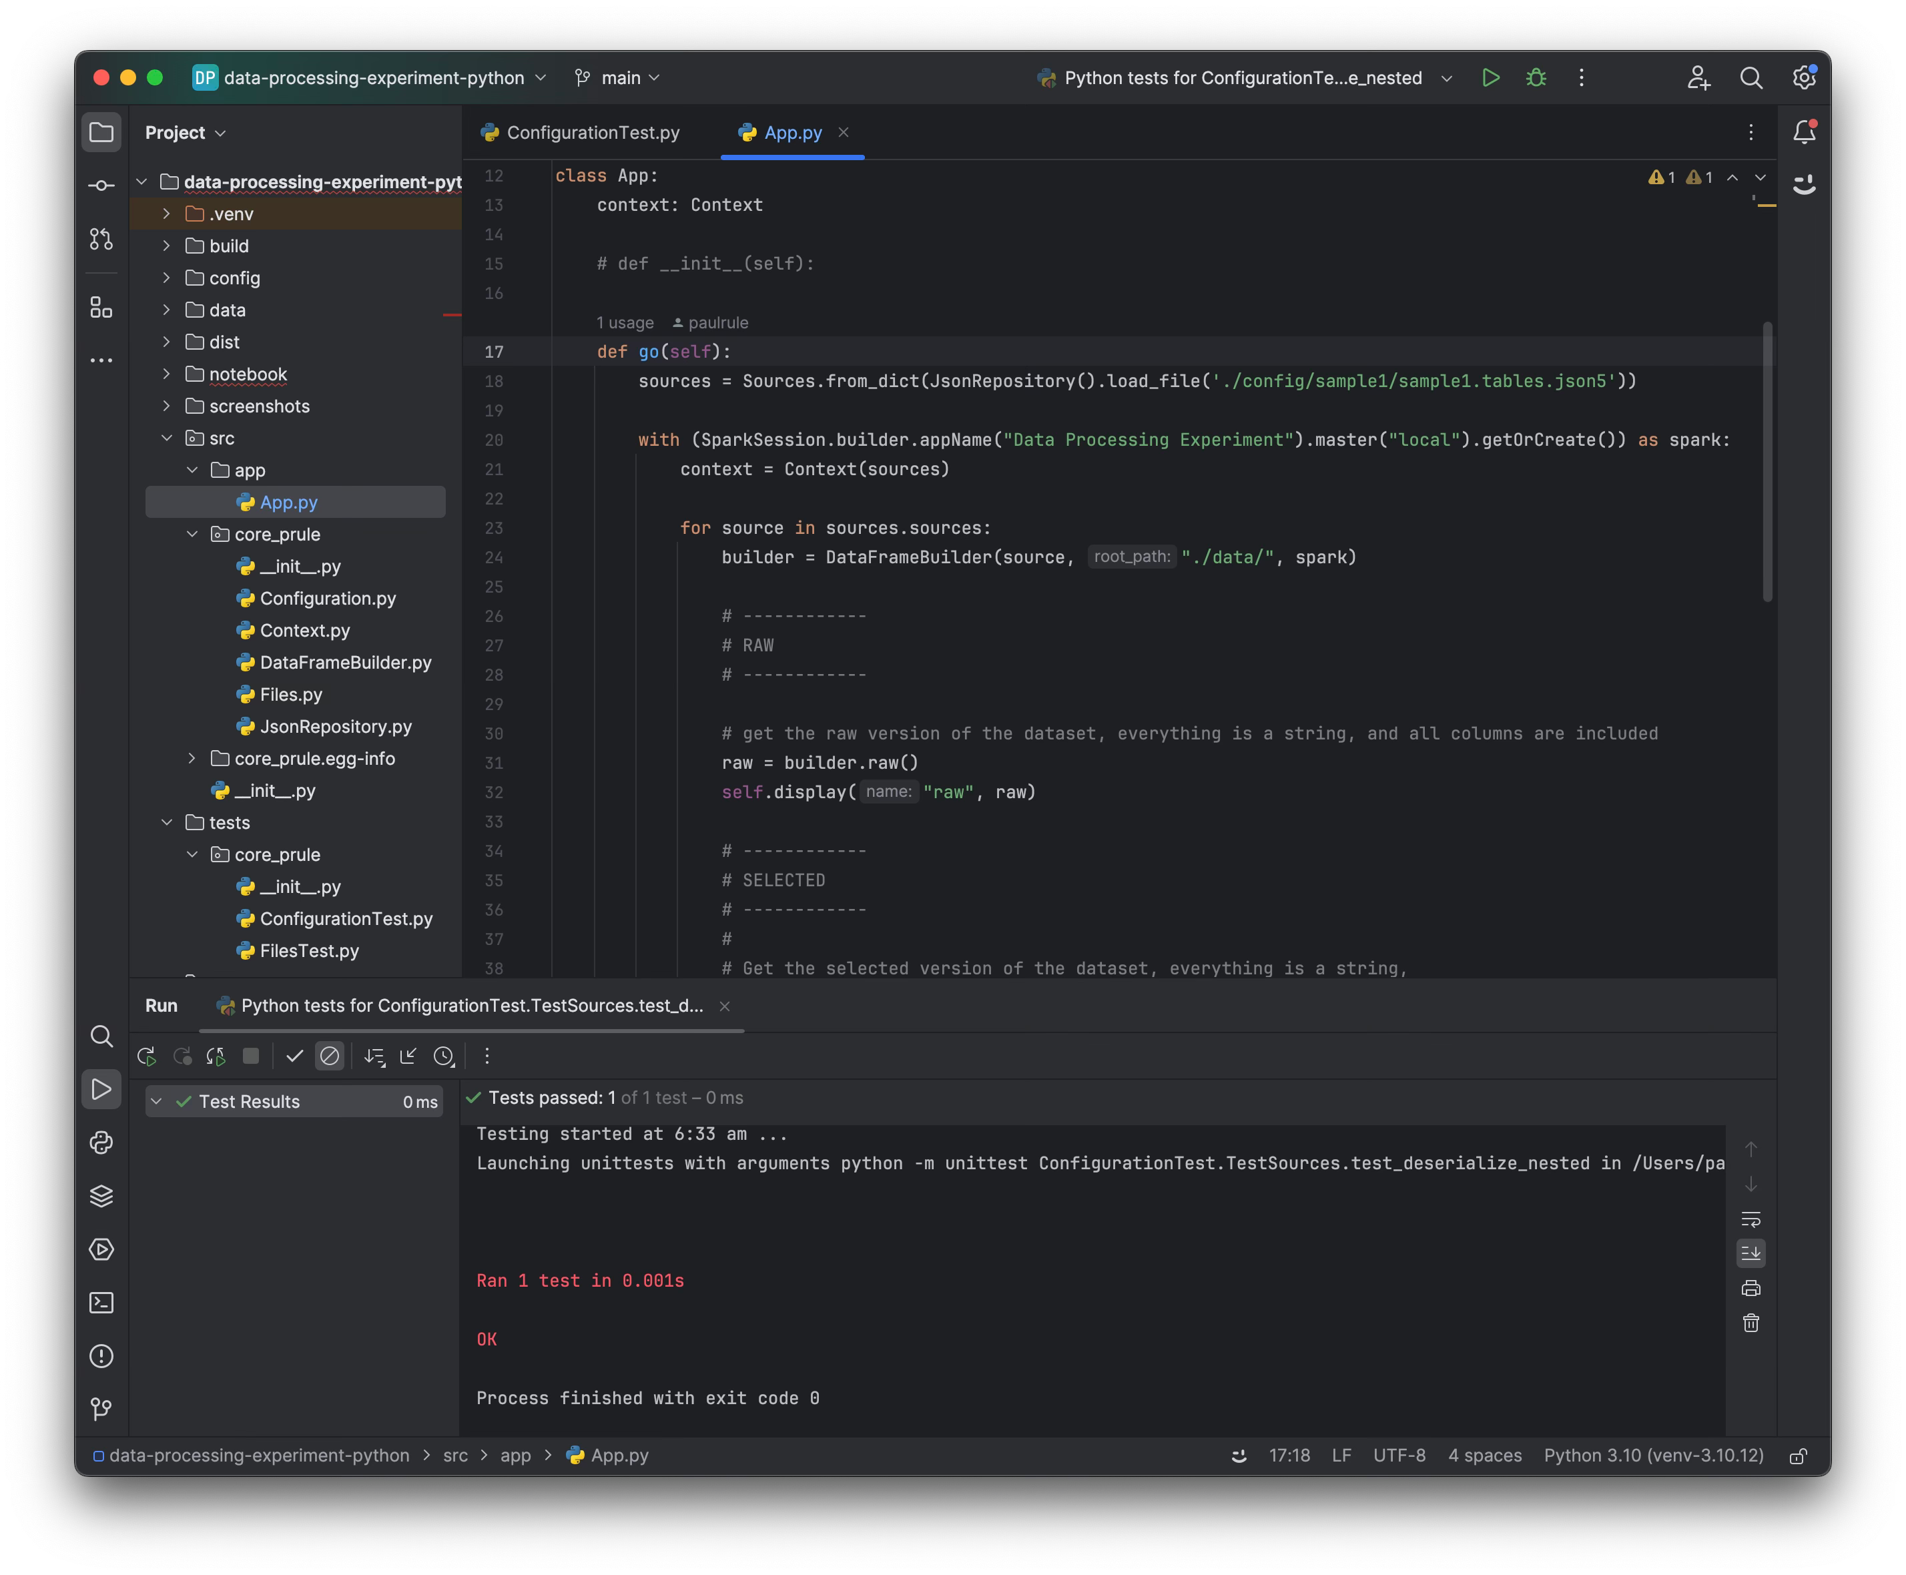Collapse the tests folder
This screenshot has width=1906, height=1575.
pos(167,822)
